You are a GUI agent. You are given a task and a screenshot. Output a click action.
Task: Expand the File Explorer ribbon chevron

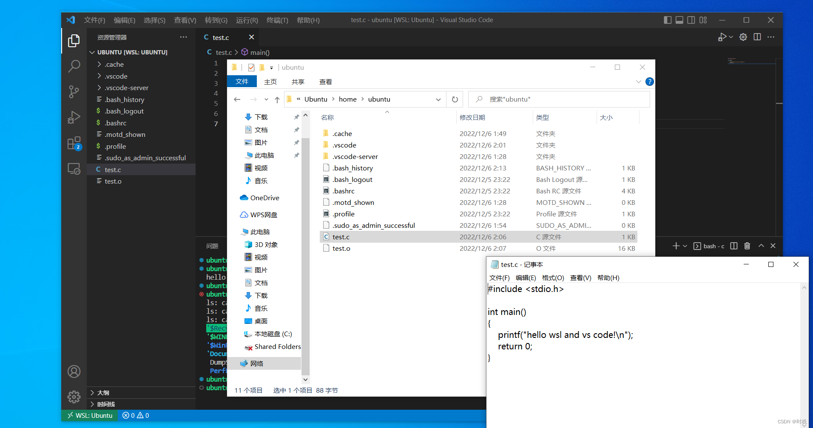pos(638,82)
